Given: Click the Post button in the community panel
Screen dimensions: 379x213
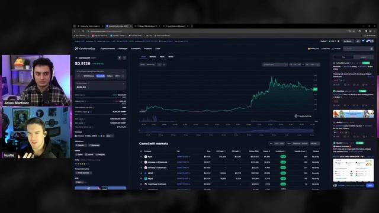Looking at the screenshot, I should click(370, 185).
